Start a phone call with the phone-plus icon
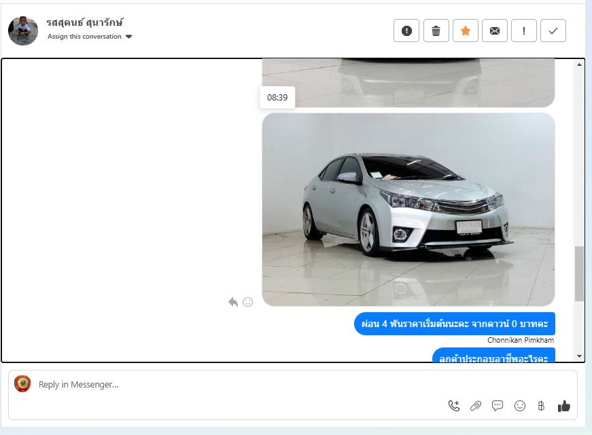 [453, 406]
